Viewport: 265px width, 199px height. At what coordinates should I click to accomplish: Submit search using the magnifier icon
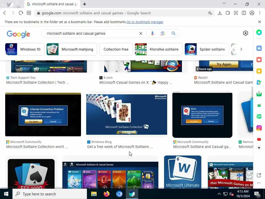coord(173,33)
